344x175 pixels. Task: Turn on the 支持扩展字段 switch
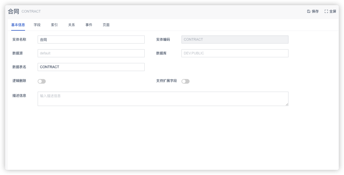(x=186, y=81)
